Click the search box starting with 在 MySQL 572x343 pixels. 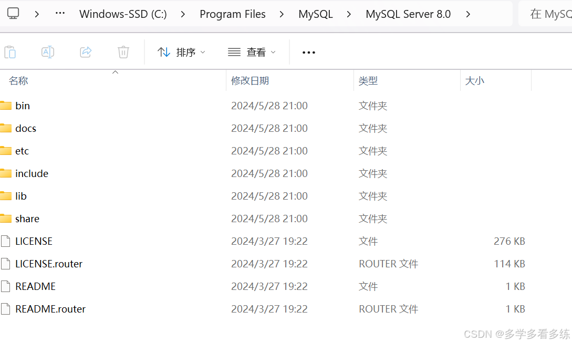coord(545,14)
